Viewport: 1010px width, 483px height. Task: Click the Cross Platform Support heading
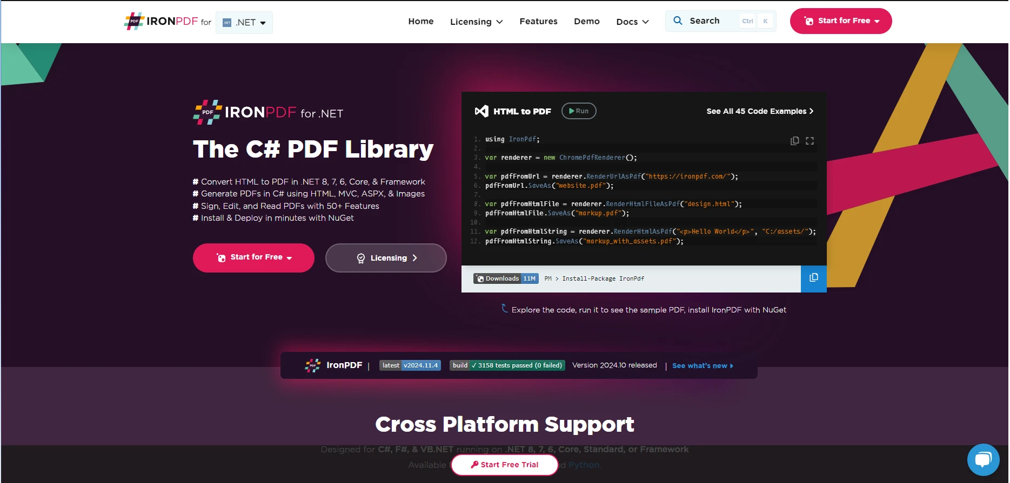click(x=505, y=424)
